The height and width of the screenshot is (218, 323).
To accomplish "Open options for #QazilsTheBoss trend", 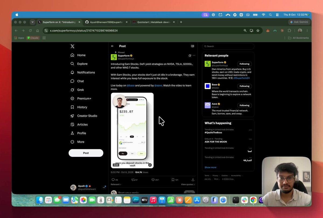I will point(251,130).
